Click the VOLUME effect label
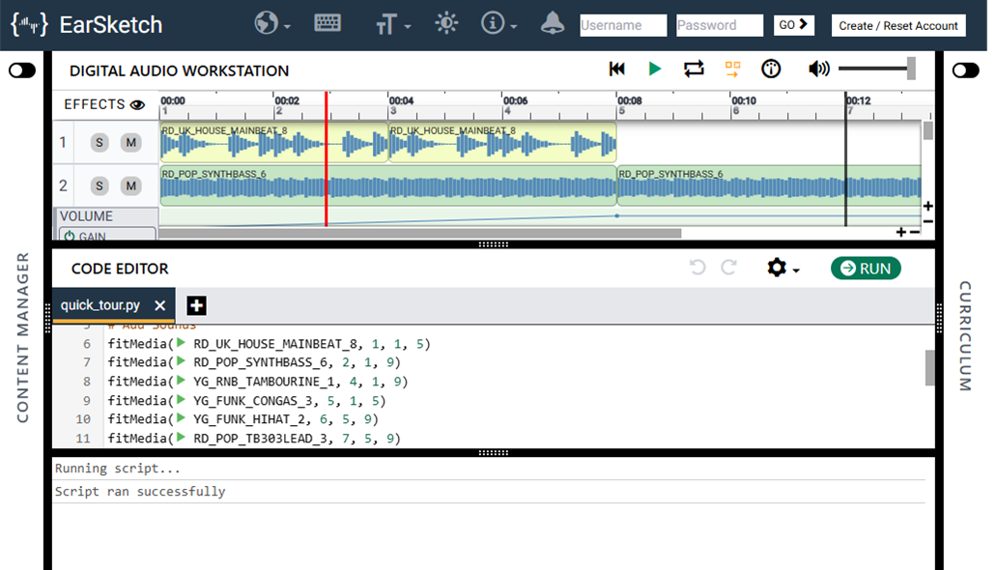 87,216
